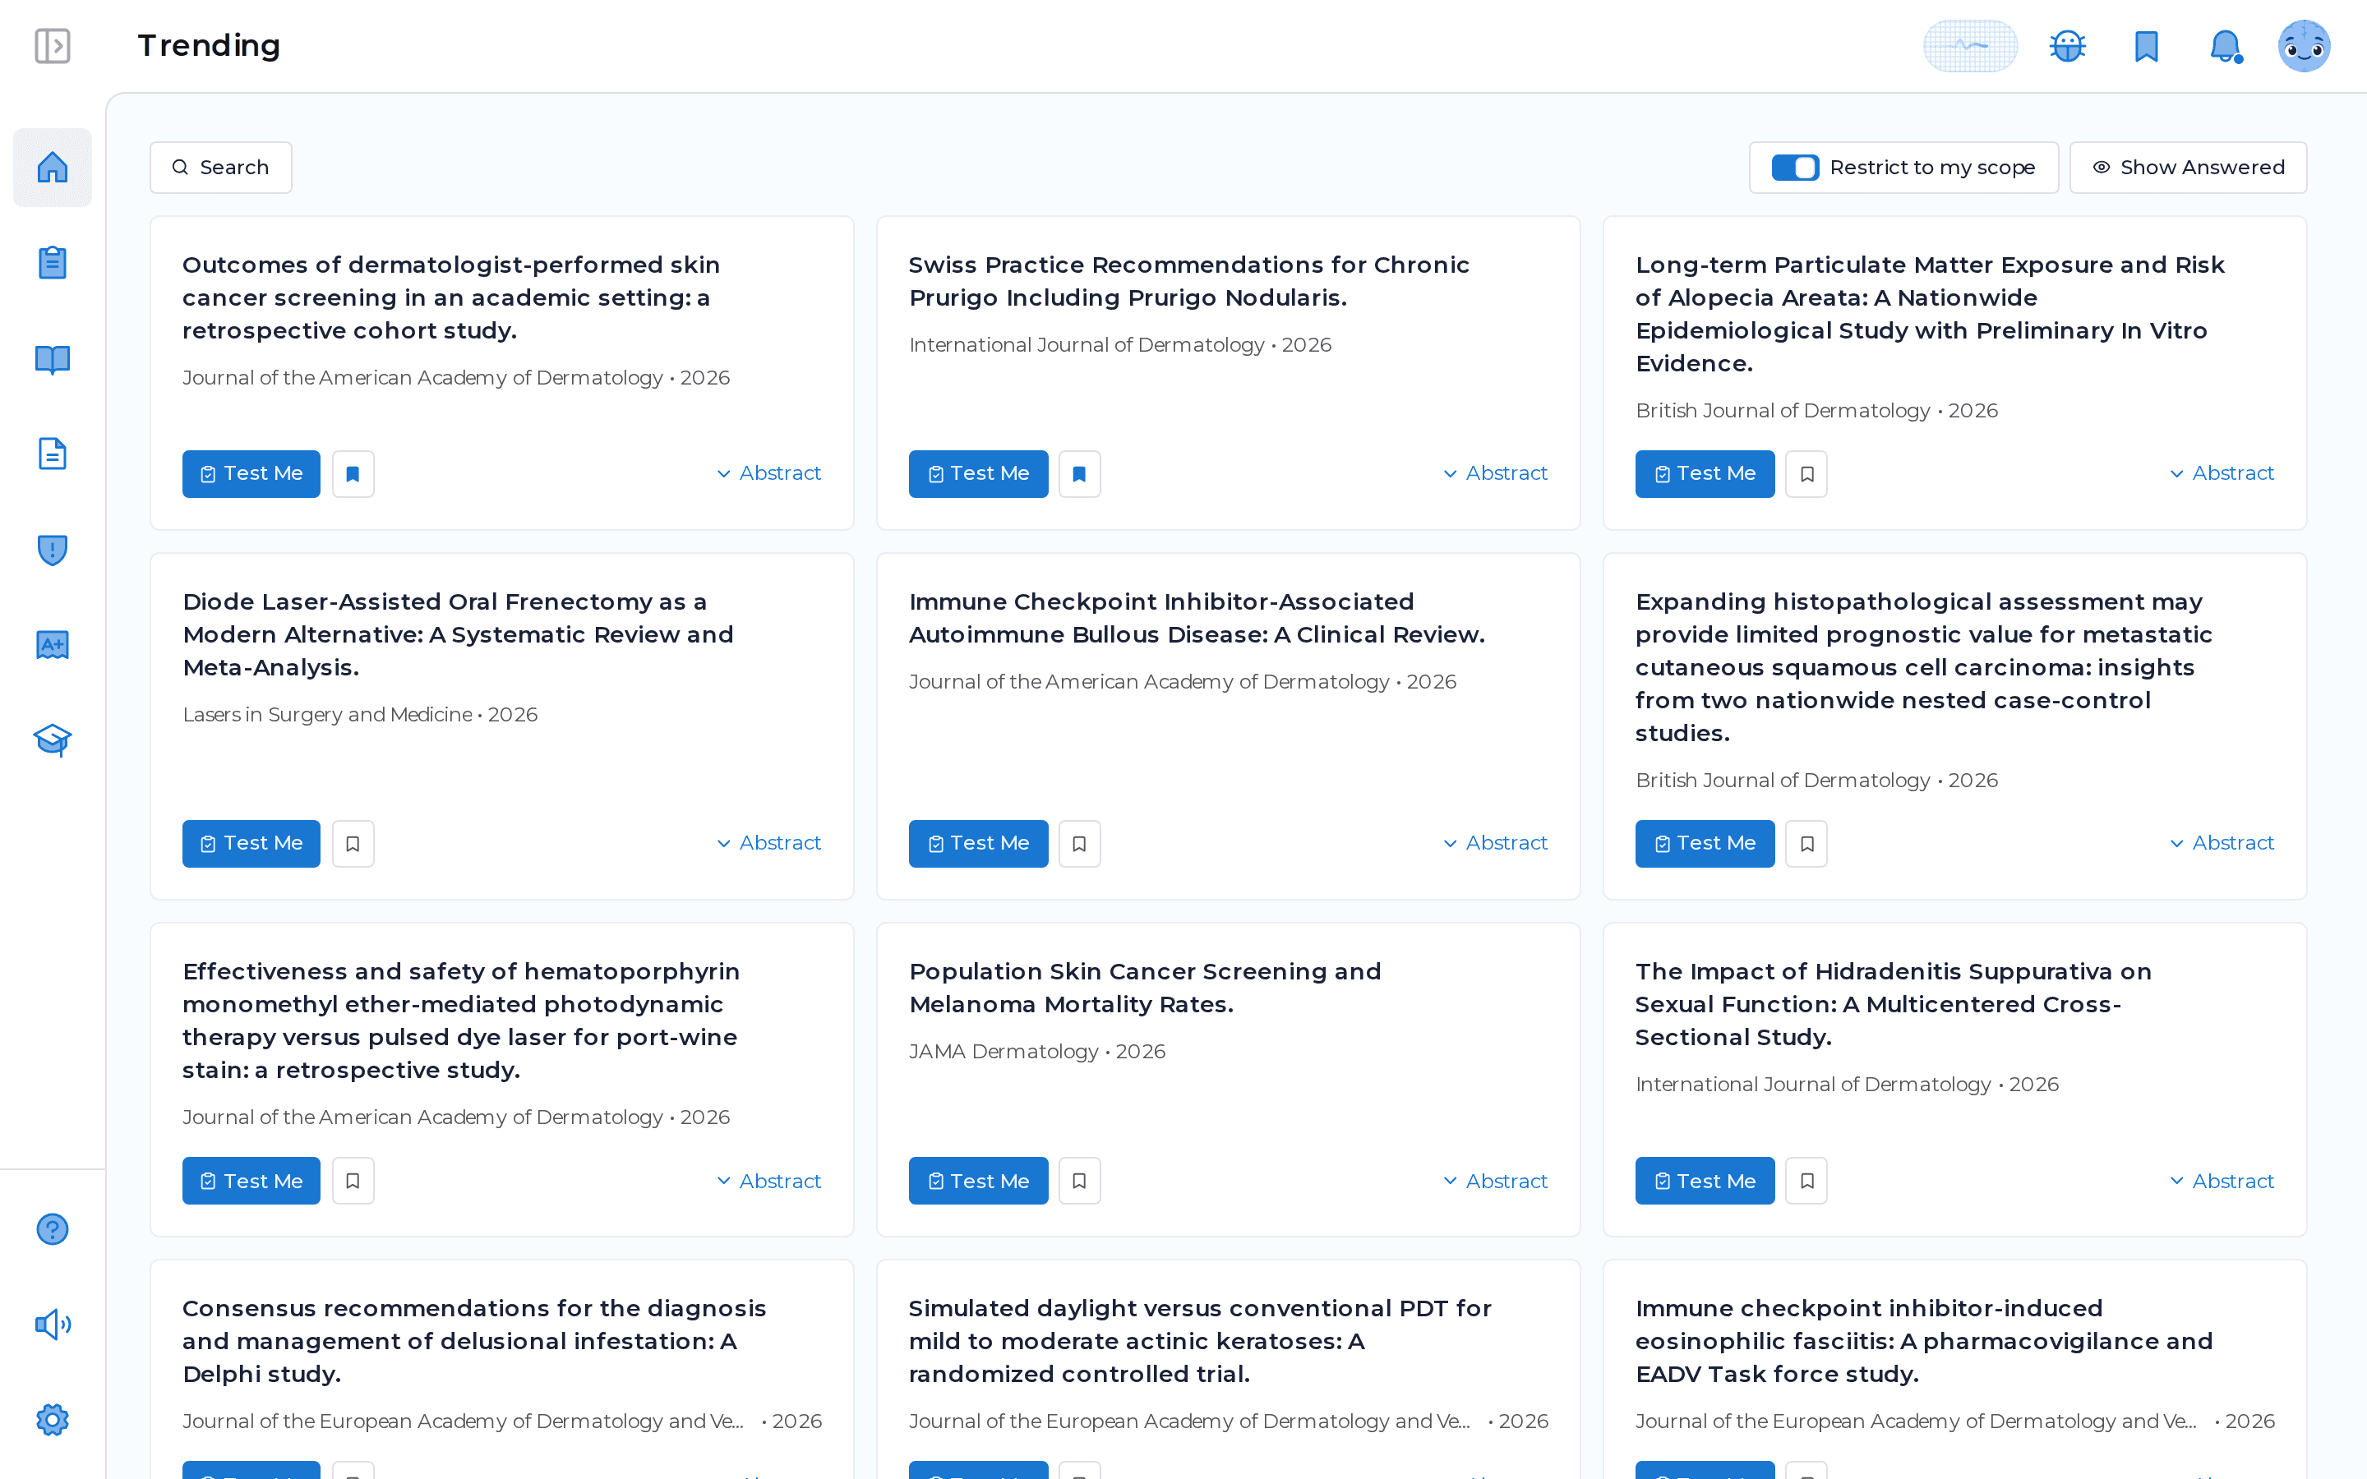Click Test Me on Alopecia Areata particulate matter

(1705, 473)
